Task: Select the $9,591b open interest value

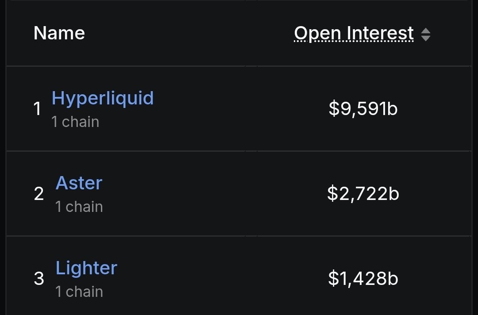Action: click(x=363, y=109)
